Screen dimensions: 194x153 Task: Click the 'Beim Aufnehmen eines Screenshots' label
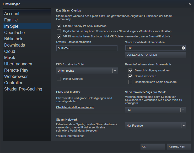[148, 64]
